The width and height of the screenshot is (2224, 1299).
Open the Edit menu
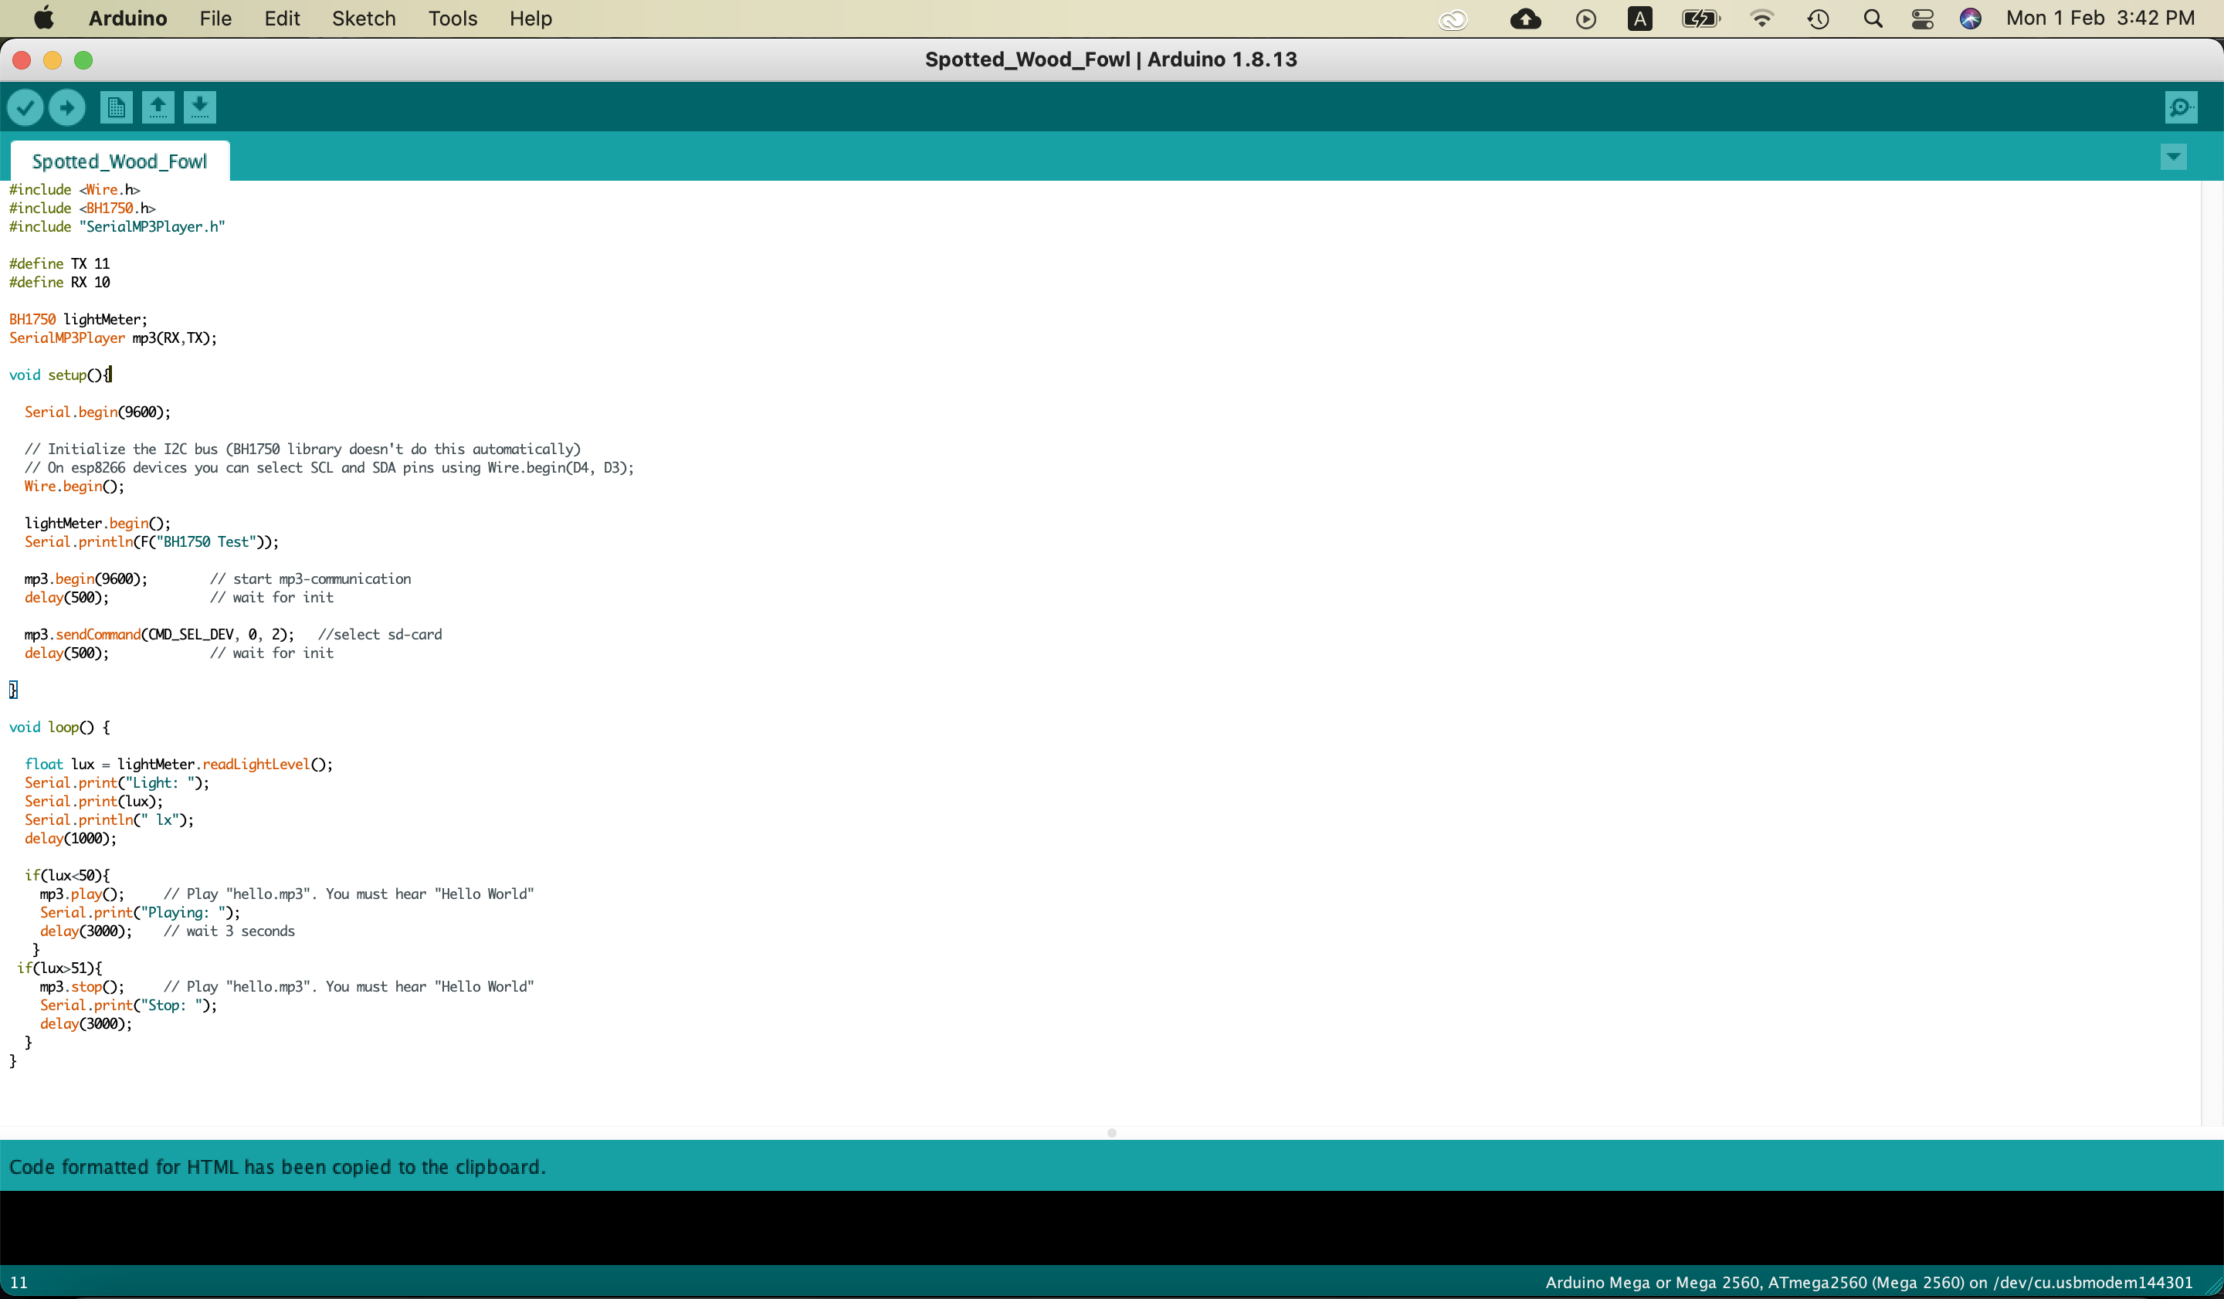[283, 19]
